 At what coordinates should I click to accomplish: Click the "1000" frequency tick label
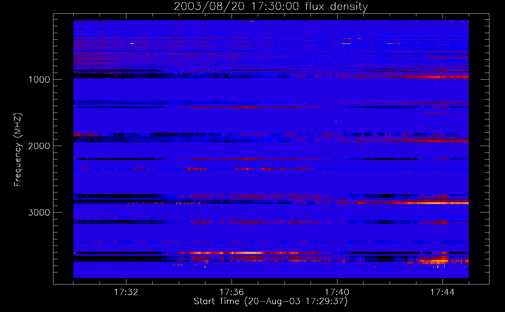pos(39,80)
